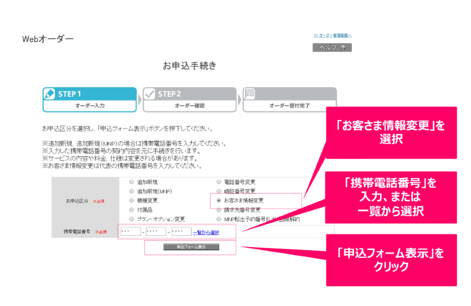Click the pencil icon in STEP 1
Screen dimensions: 471x306
(x=49, y=94)
